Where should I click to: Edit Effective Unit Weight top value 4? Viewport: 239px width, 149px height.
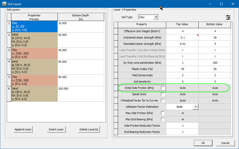coord(182,31)
